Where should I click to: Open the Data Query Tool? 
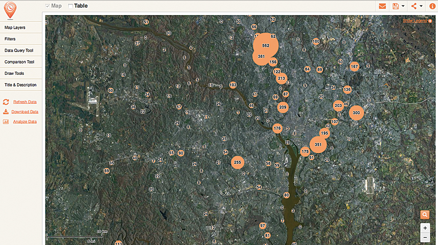(x=21, y=50)
